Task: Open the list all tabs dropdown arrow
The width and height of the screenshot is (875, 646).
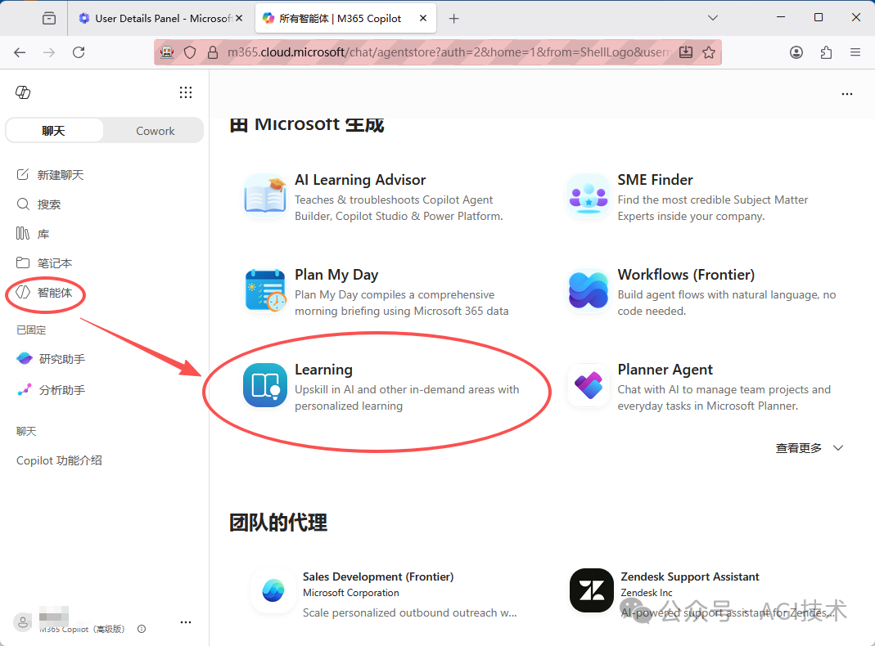Action: pos(713,18)
